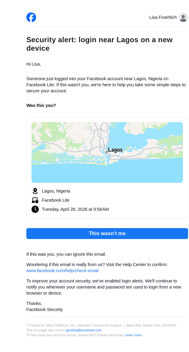
Task: Click the Tuesday, April 28 login time
Action: tap(75, 209)
